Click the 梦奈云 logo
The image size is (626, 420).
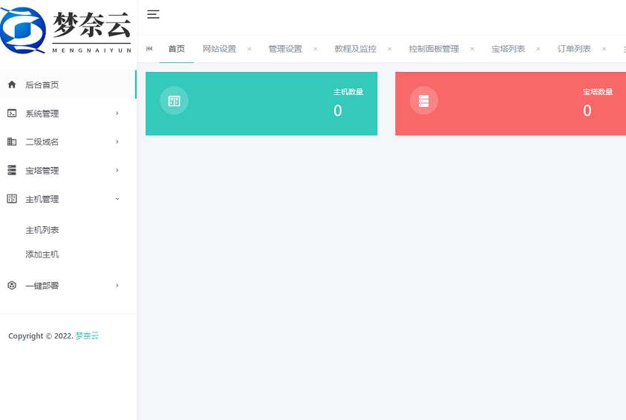[66, 30]
